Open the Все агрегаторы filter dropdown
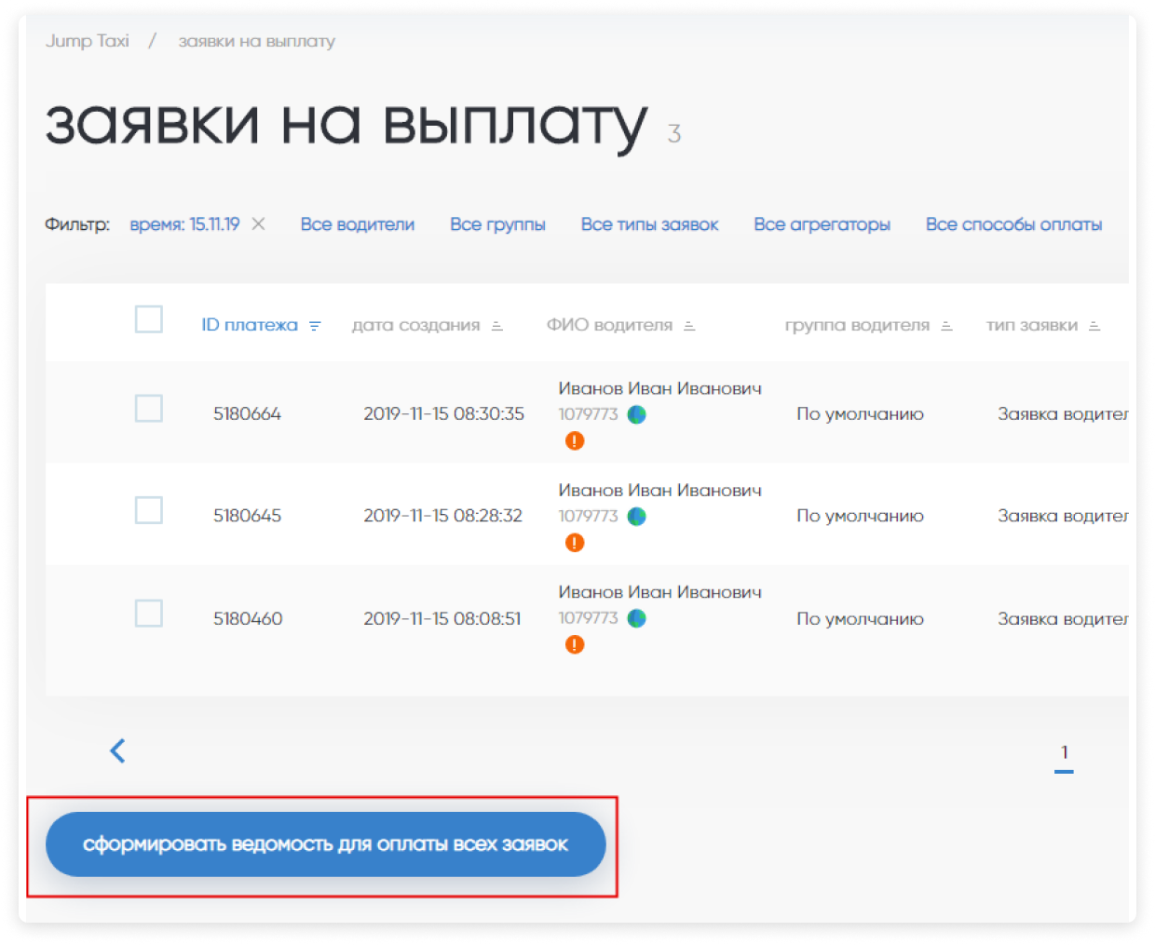Image resolution: width=1155 pixels, height=945 pixels. click(822, 224)
